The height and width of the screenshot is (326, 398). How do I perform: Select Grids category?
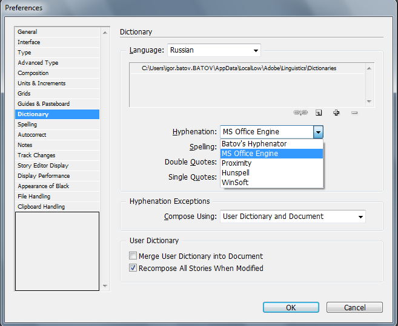coord(57,94)
